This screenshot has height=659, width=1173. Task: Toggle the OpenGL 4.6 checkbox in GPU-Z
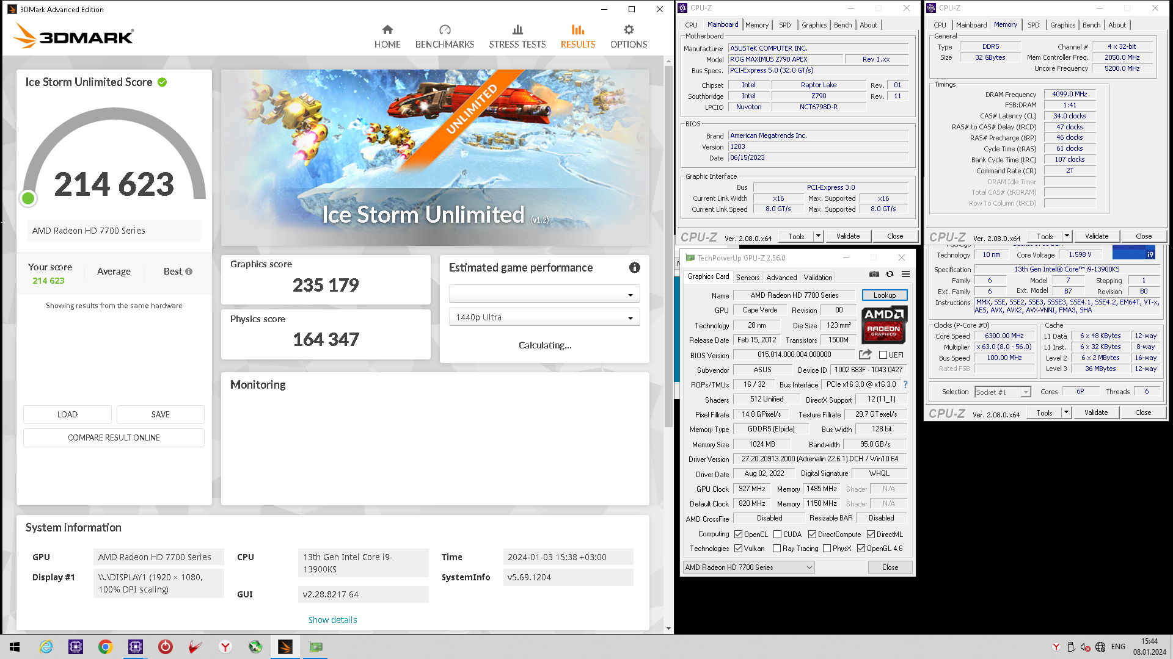(861, 549)
